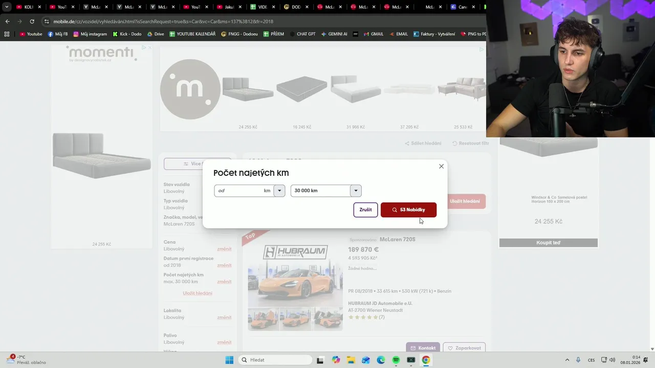Open the Apps grid icon in bookmarks bar
Image resolution: width=655 pixels, height=368 pixels.
7,34
